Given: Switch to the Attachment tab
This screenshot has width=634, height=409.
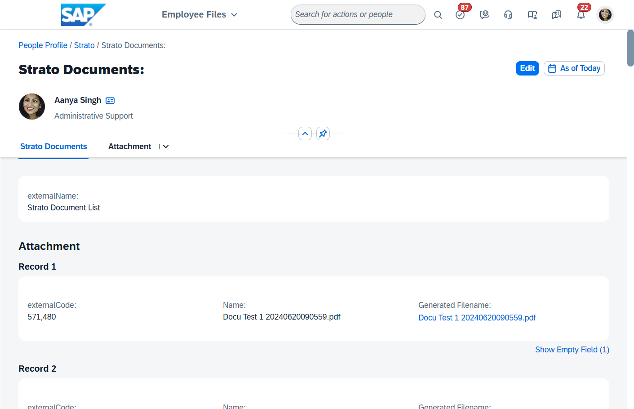Looking at the screenshot, I should (129, 147).
